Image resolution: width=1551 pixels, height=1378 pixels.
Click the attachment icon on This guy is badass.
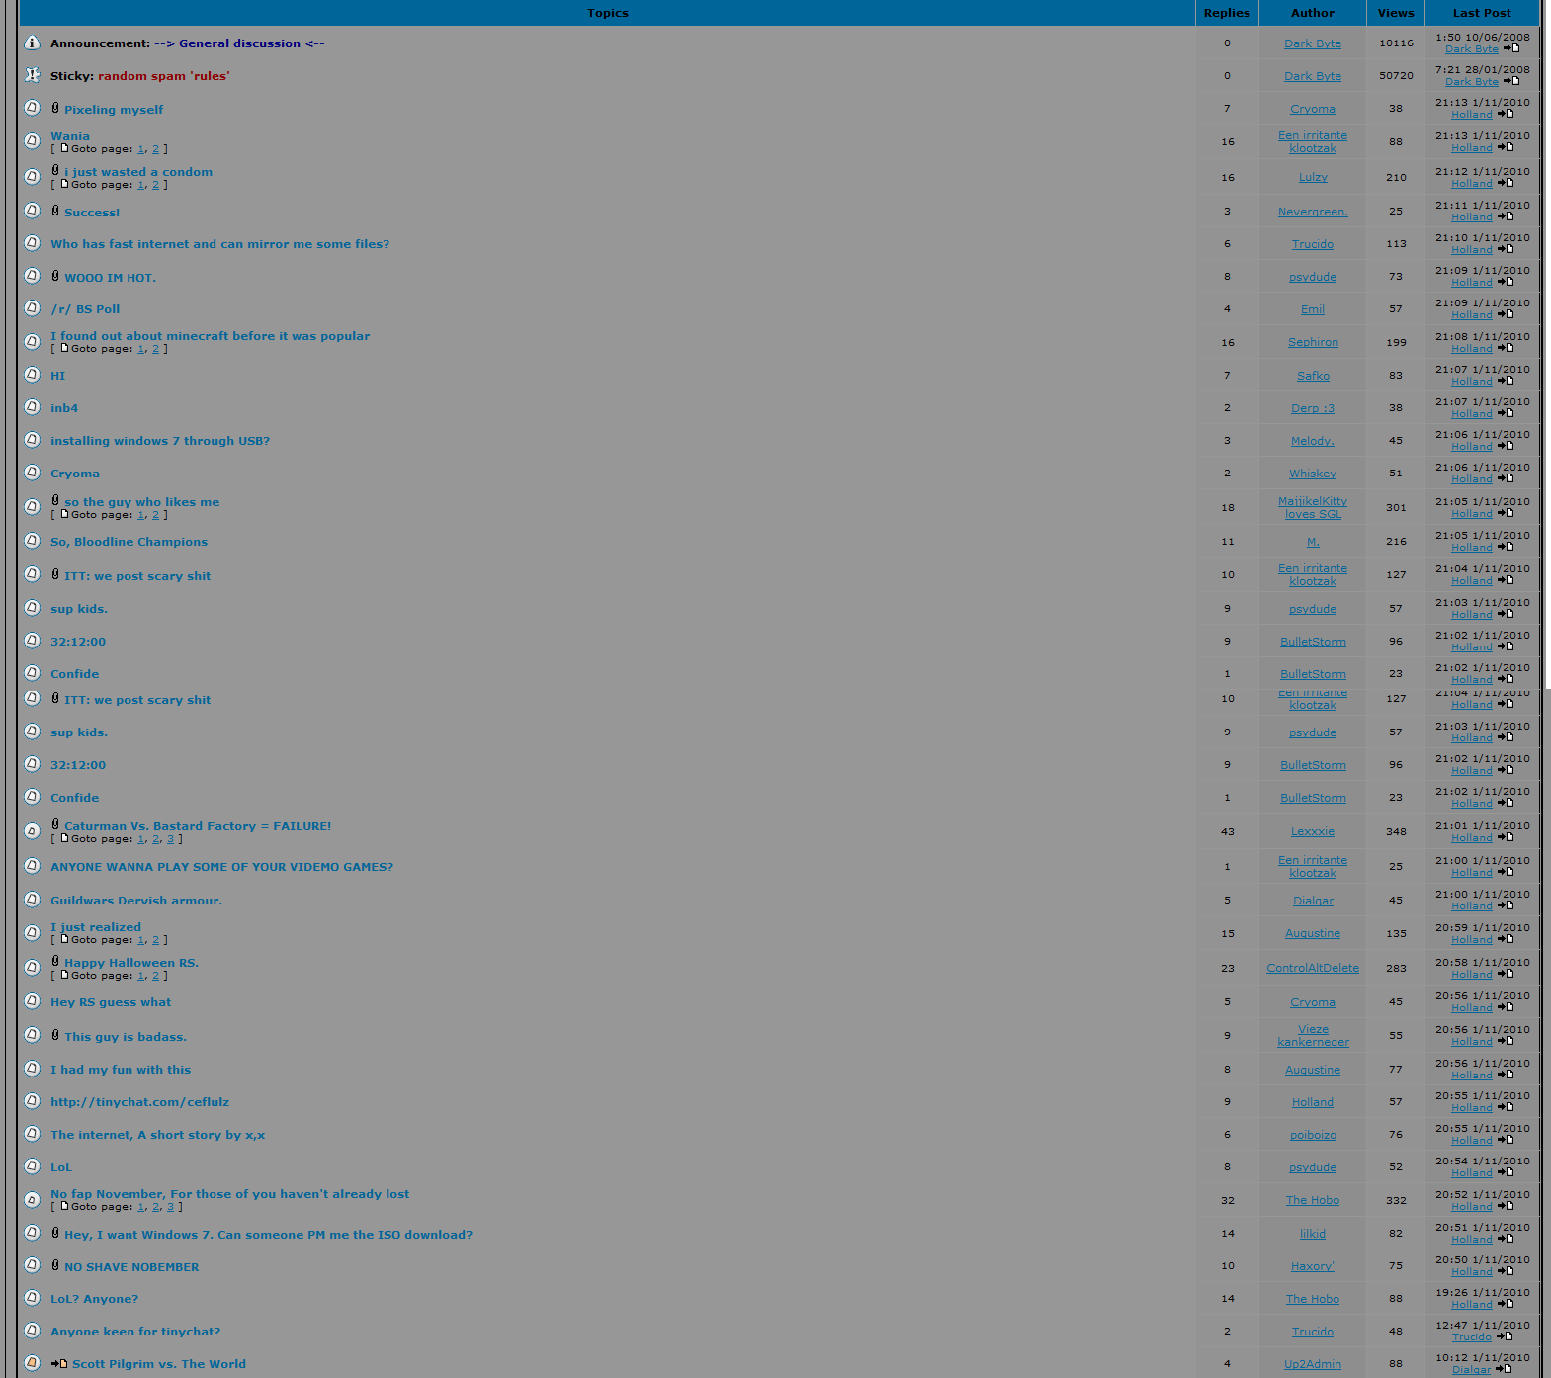point(55,1035)
